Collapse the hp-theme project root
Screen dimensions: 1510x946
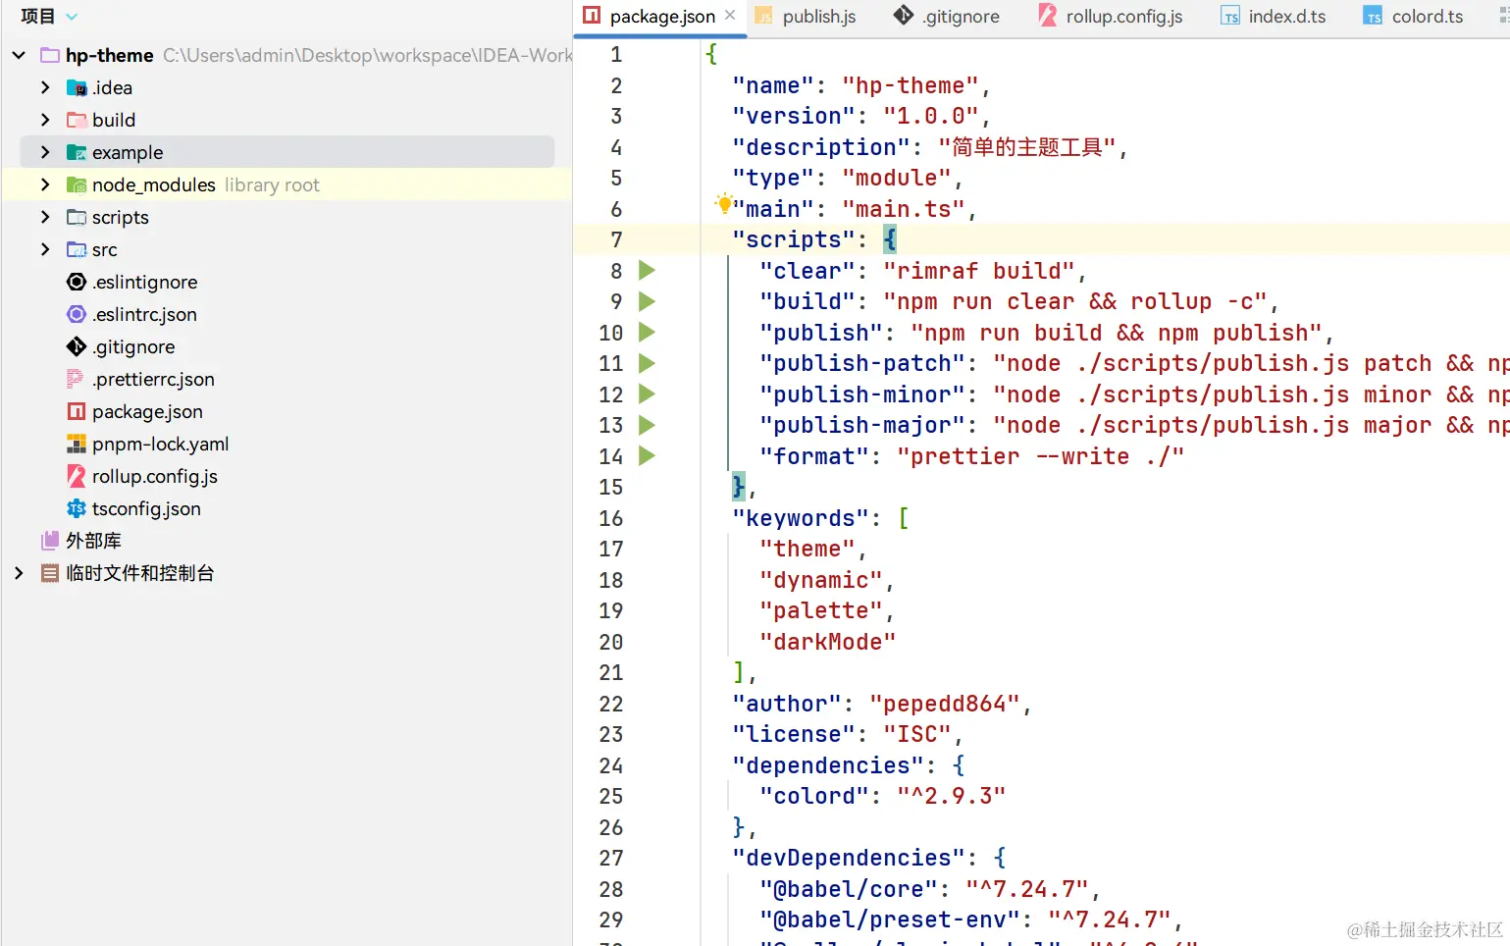[19, 55]
